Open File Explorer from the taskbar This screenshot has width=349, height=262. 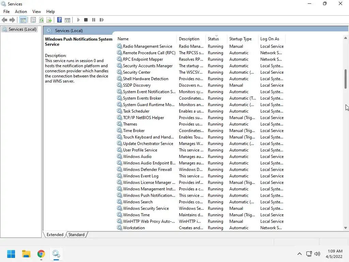(26, 254)
